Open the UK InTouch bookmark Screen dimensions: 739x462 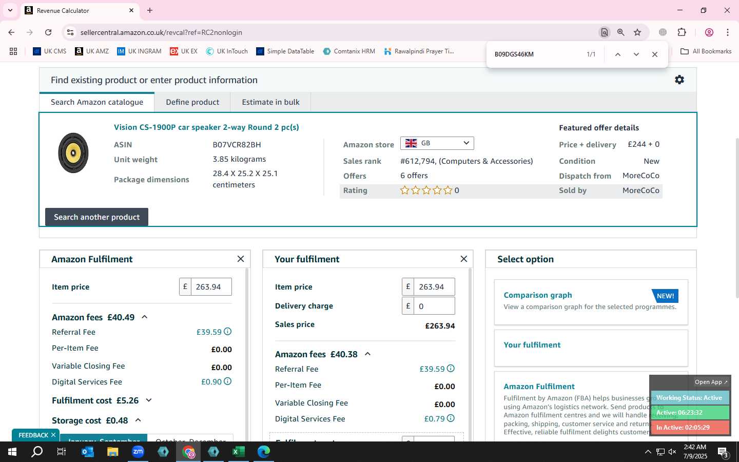[x=227, y=51]
